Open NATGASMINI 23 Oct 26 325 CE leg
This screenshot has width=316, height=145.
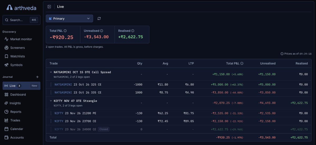78,84
